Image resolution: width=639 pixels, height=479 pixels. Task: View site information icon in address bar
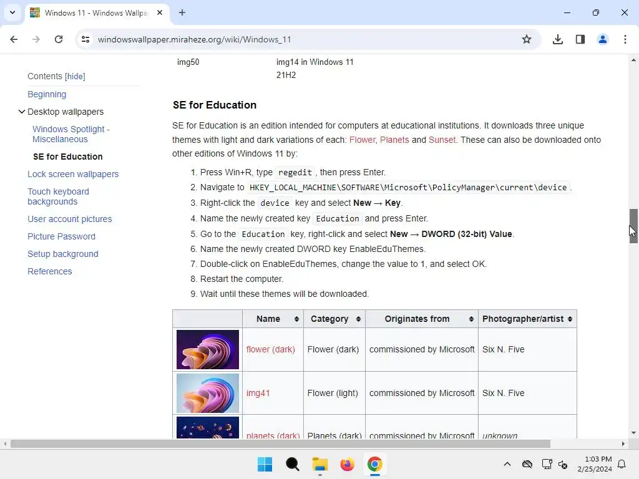[85, 39]
